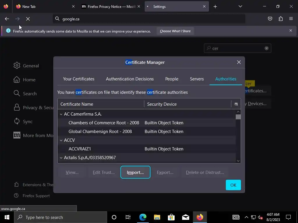
Task: Close the Firefox Privacy Notice tab
Action: coord(139,6)
